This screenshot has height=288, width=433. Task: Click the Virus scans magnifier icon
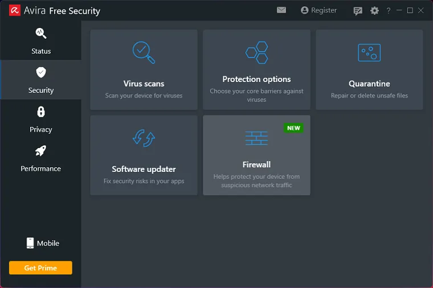point(144,52)
